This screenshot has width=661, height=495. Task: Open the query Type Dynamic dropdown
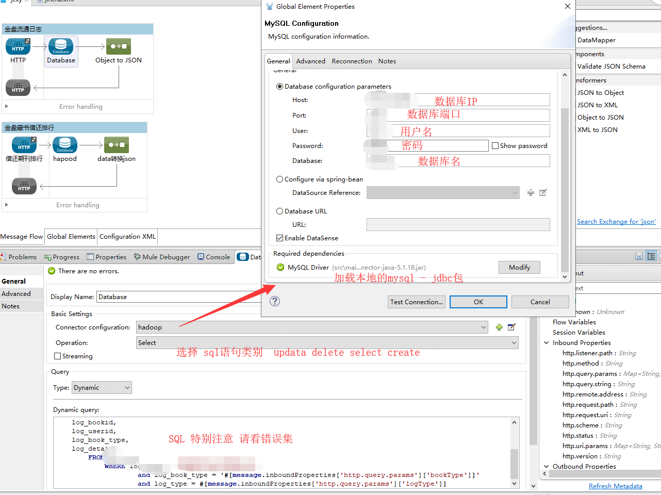tap(102, 388)
